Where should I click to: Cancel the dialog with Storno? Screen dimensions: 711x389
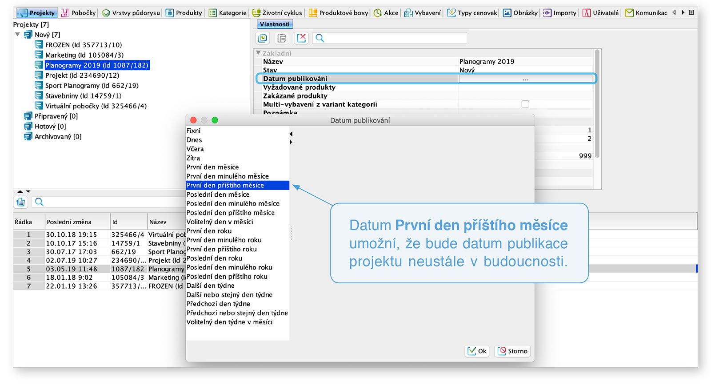[x=512, y=351]
